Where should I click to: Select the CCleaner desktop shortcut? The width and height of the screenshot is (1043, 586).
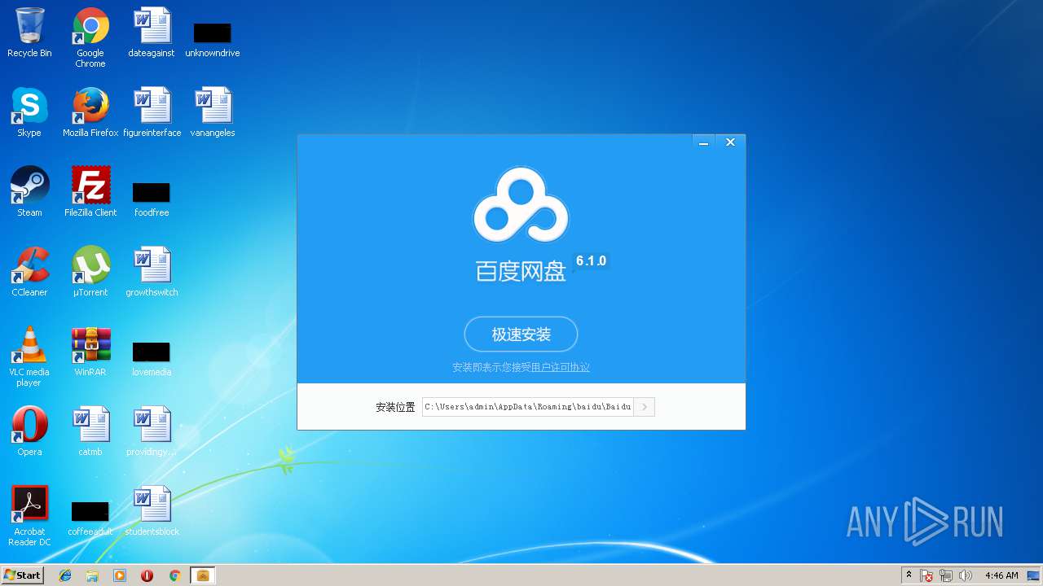point(29,272)
